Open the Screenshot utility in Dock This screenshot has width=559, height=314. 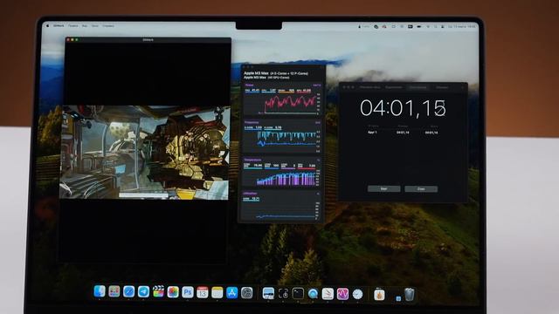pyautogui.click(x=283, y=293)
